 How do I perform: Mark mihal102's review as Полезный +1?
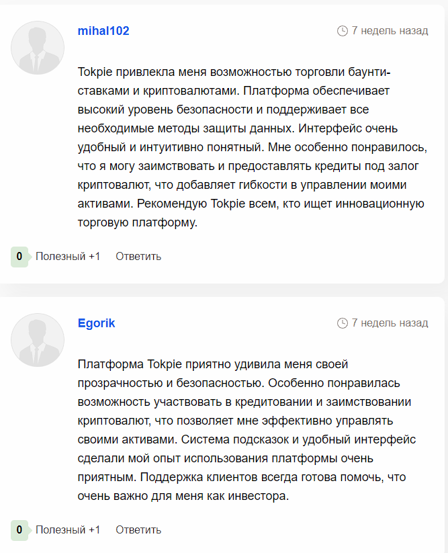point(68,256)
